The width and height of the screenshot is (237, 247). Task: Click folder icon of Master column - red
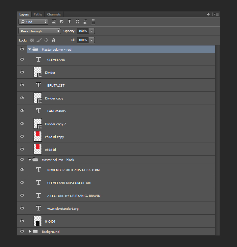point(35,49)
